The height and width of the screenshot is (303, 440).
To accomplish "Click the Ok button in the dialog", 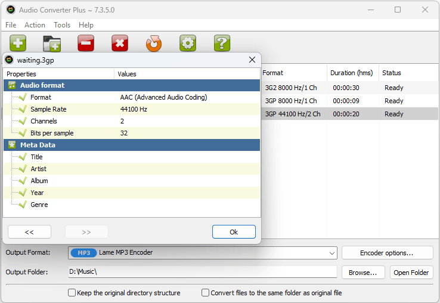I will [x=234, y=231].
